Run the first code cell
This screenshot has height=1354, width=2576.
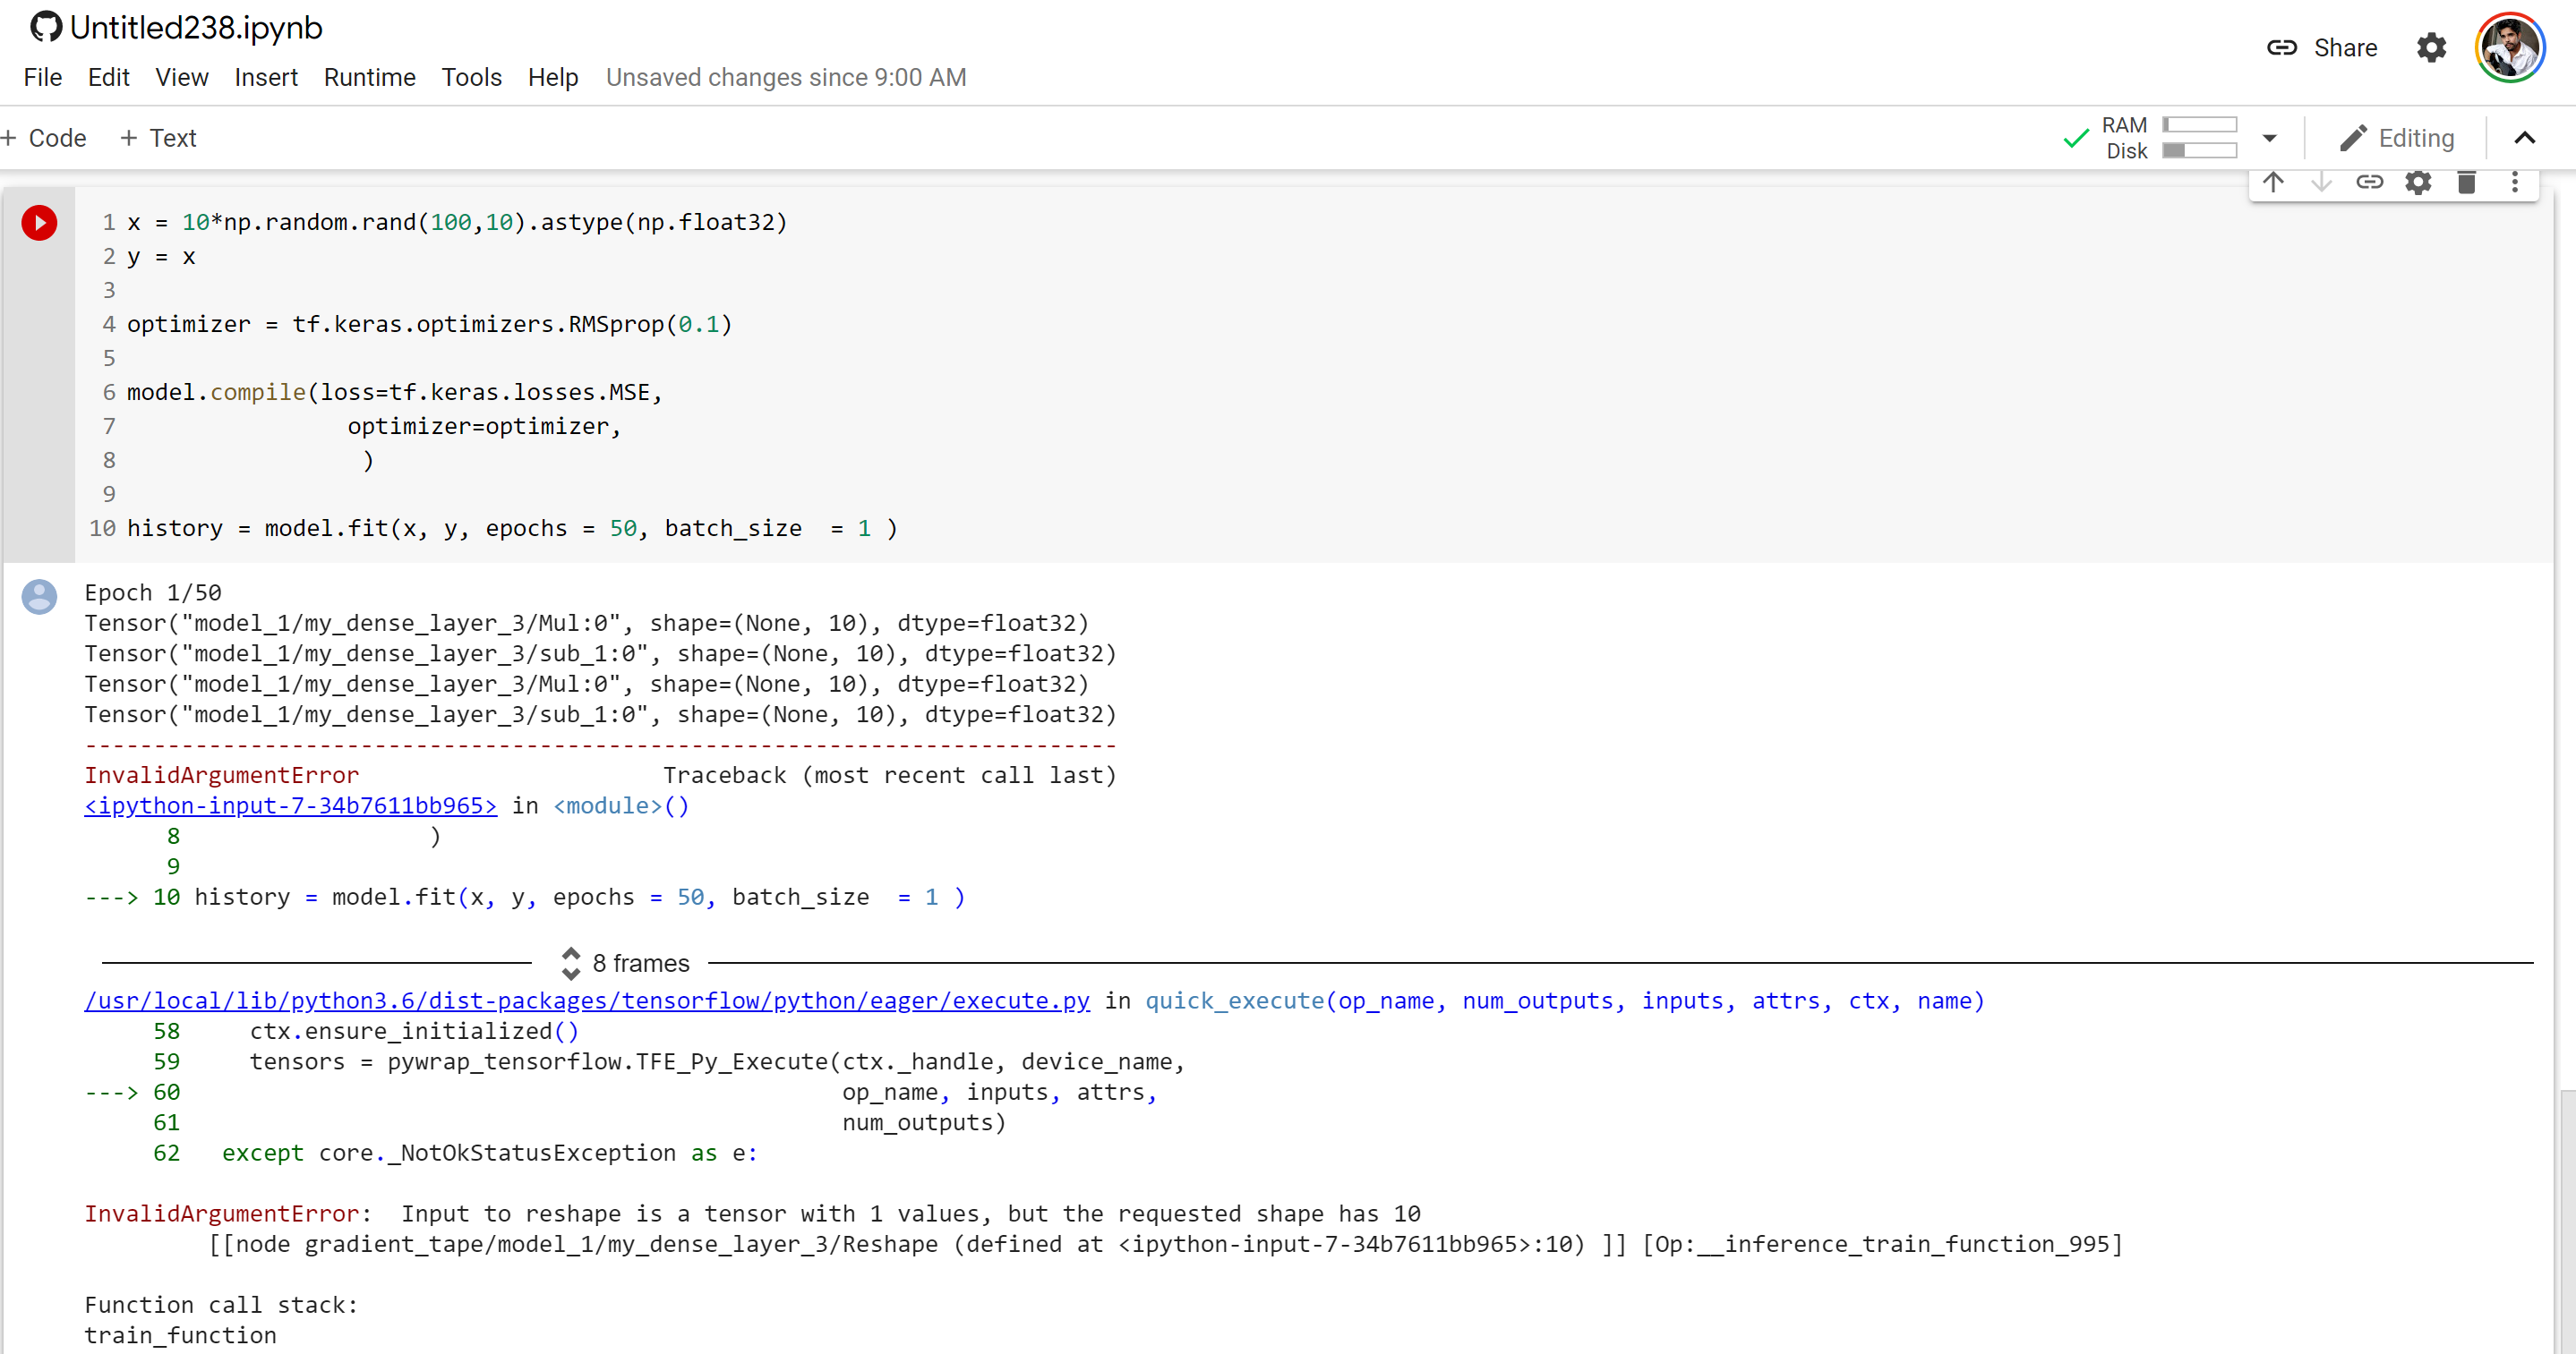point(40,223)
